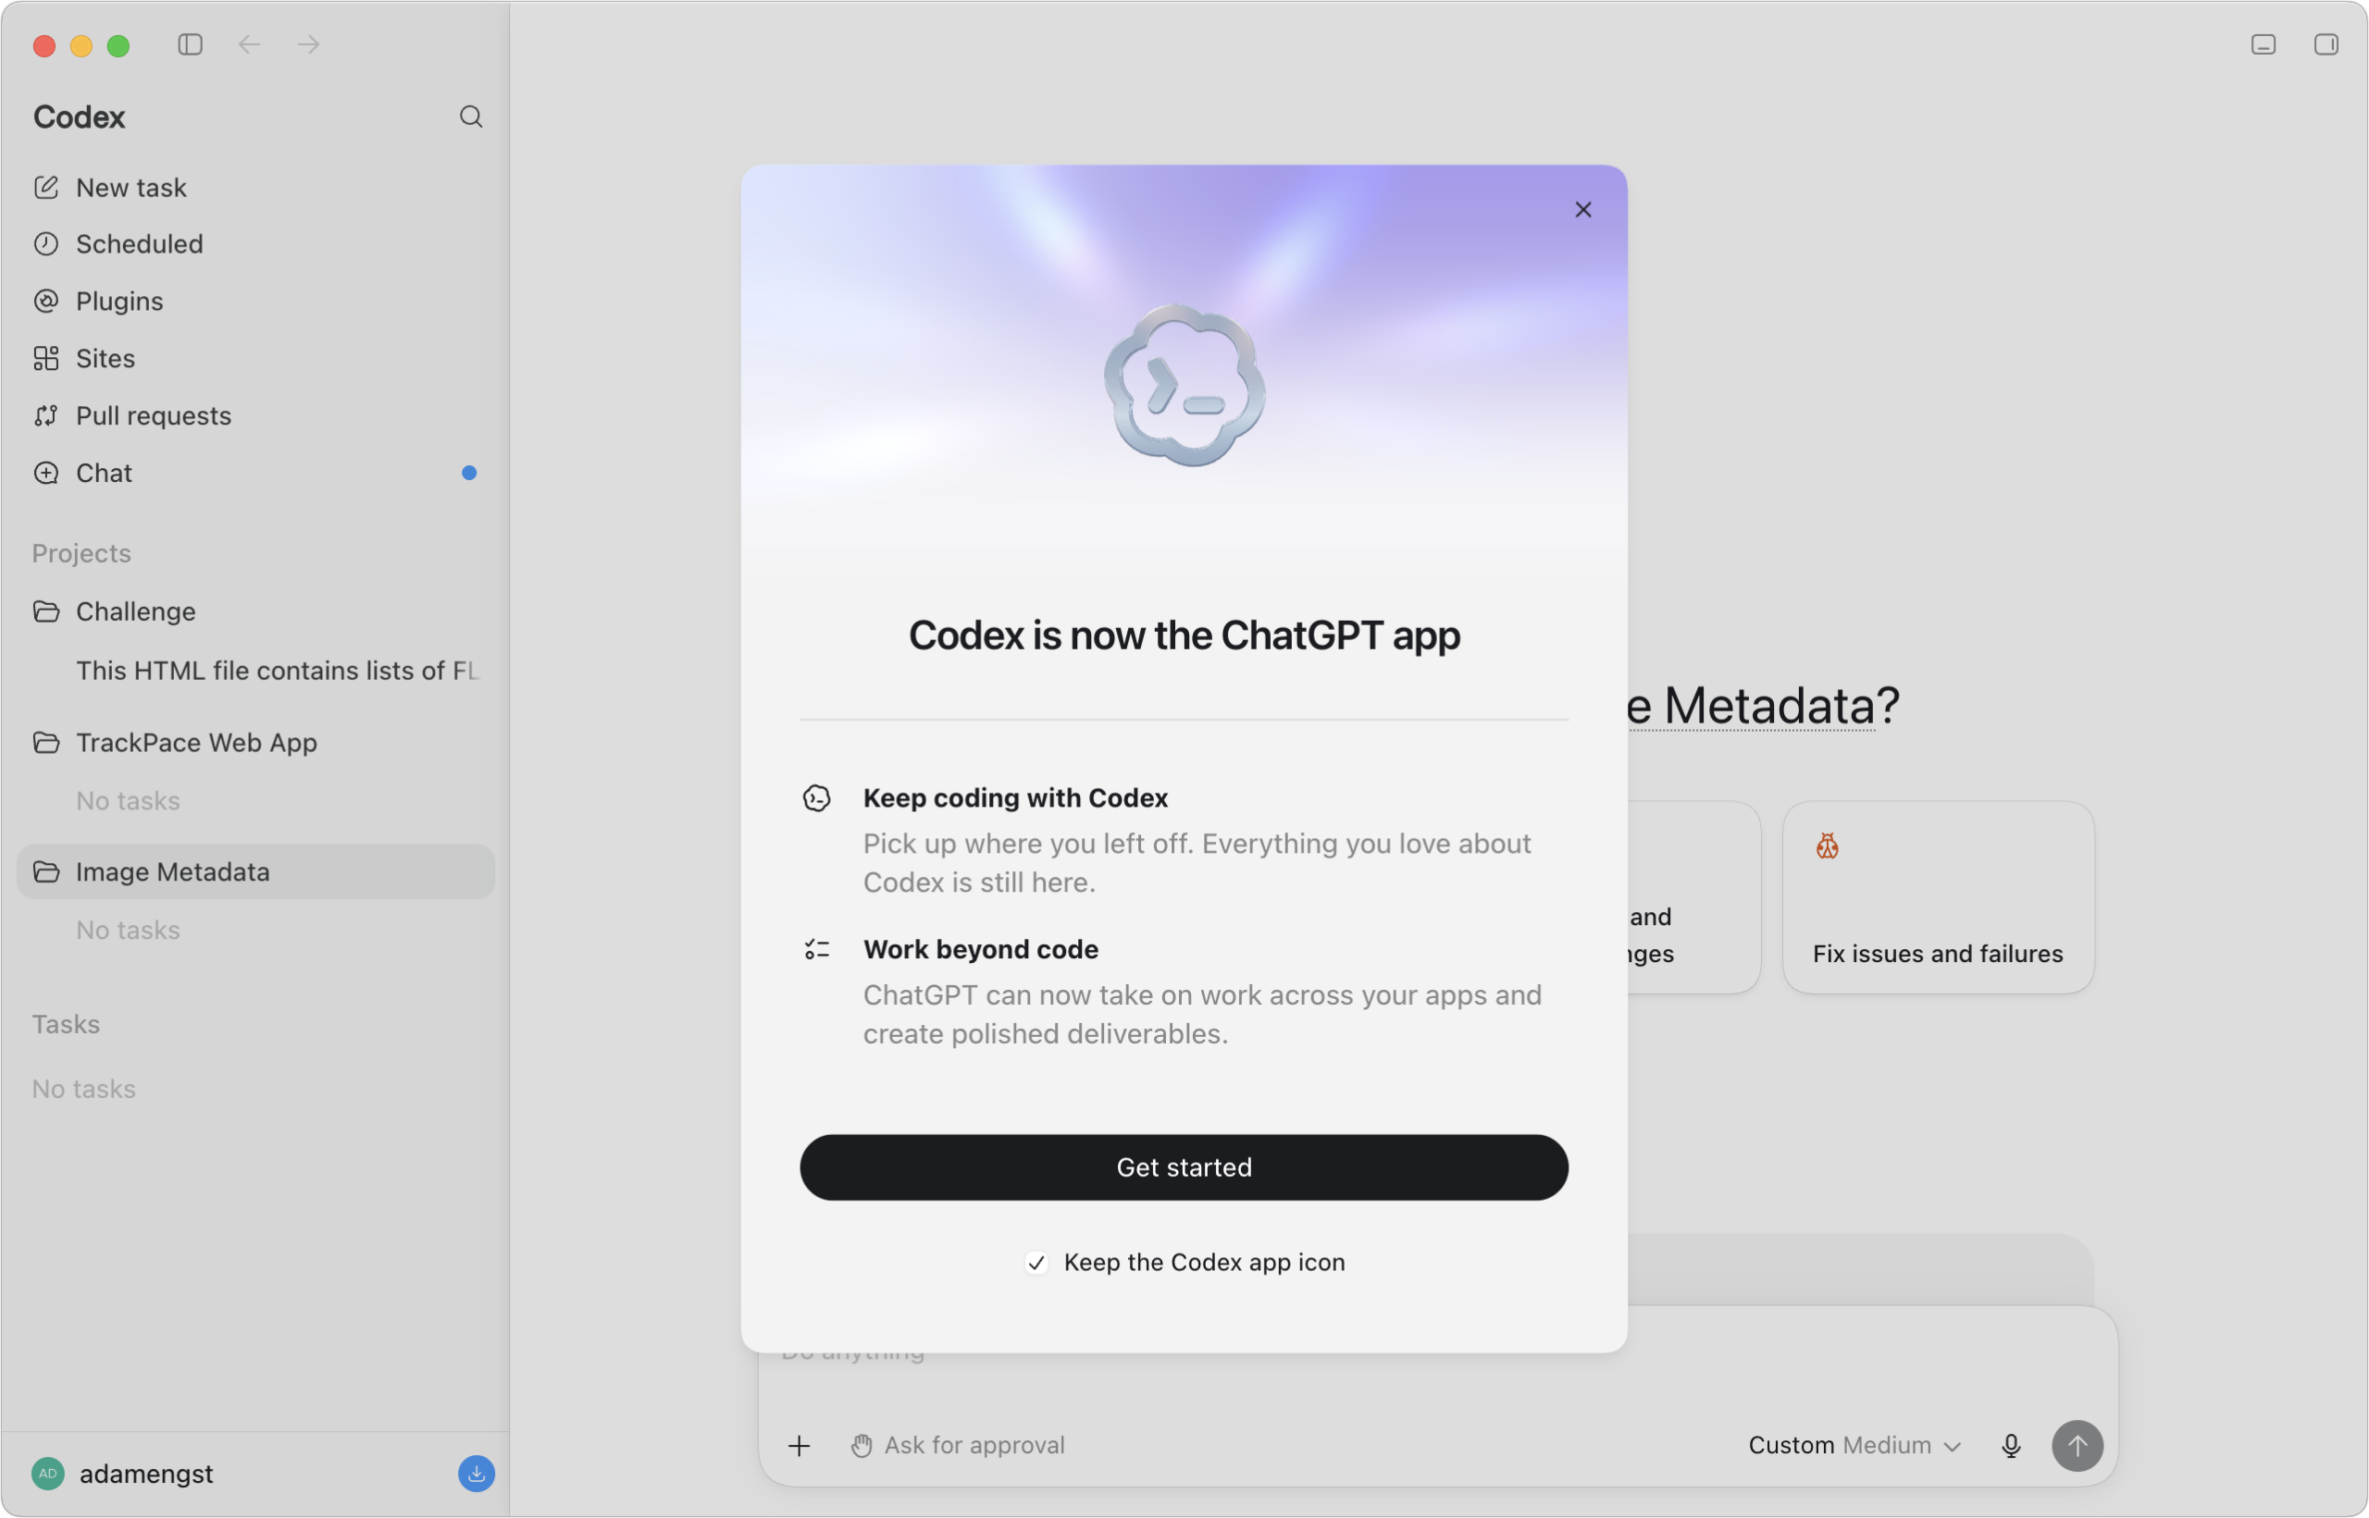This screenshot has width=2369, height=1518.
Task: Toggle the bottom panel icon at top right
Action: pos(2264,44)
